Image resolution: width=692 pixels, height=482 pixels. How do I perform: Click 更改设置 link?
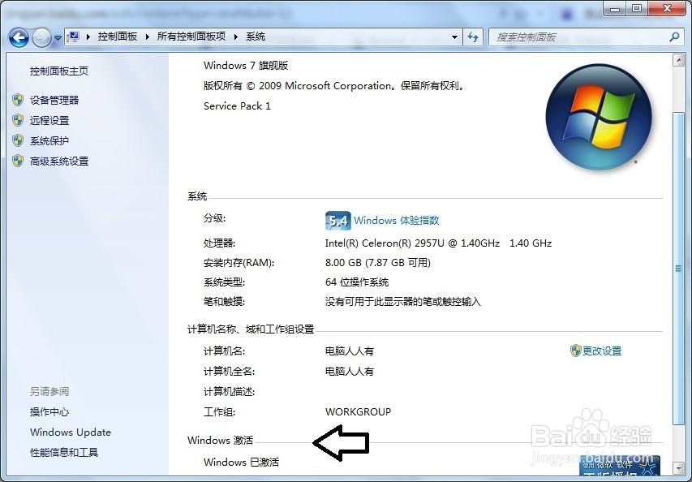pyautogui.click(x=602, y=351)
